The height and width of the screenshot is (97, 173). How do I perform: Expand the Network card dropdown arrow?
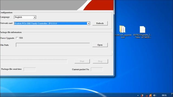pyautogui.click(x=88, y=23)
